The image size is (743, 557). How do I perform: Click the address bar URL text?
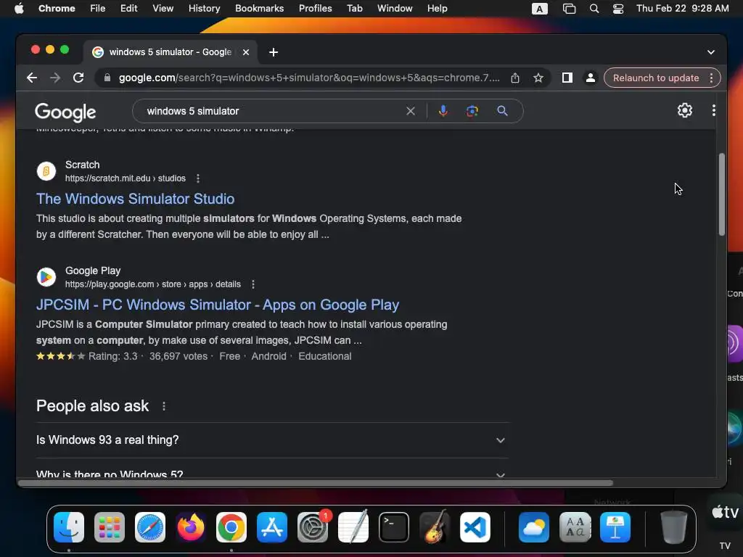[x=309, y=78]
